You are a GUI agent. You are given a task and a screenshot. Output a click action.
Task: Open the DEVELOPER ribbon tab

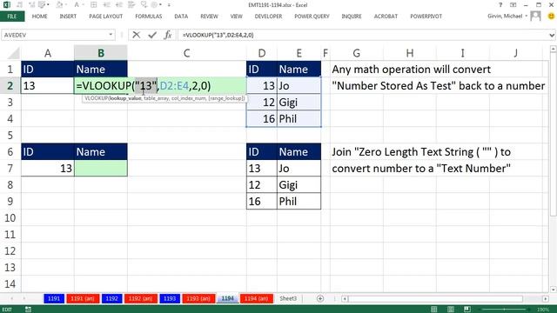(x=268, y=17)
